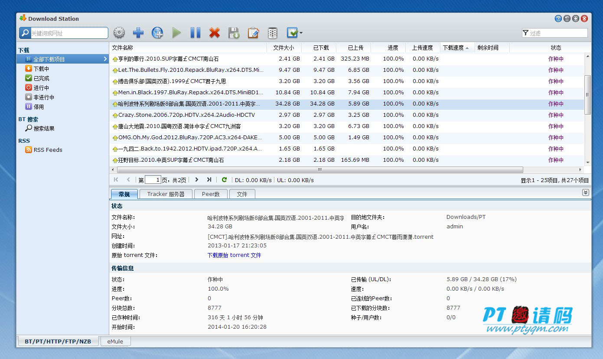603x359 pixels.
Task: Open 搜索结果 under BT 搜索
Action: point(44,128)
